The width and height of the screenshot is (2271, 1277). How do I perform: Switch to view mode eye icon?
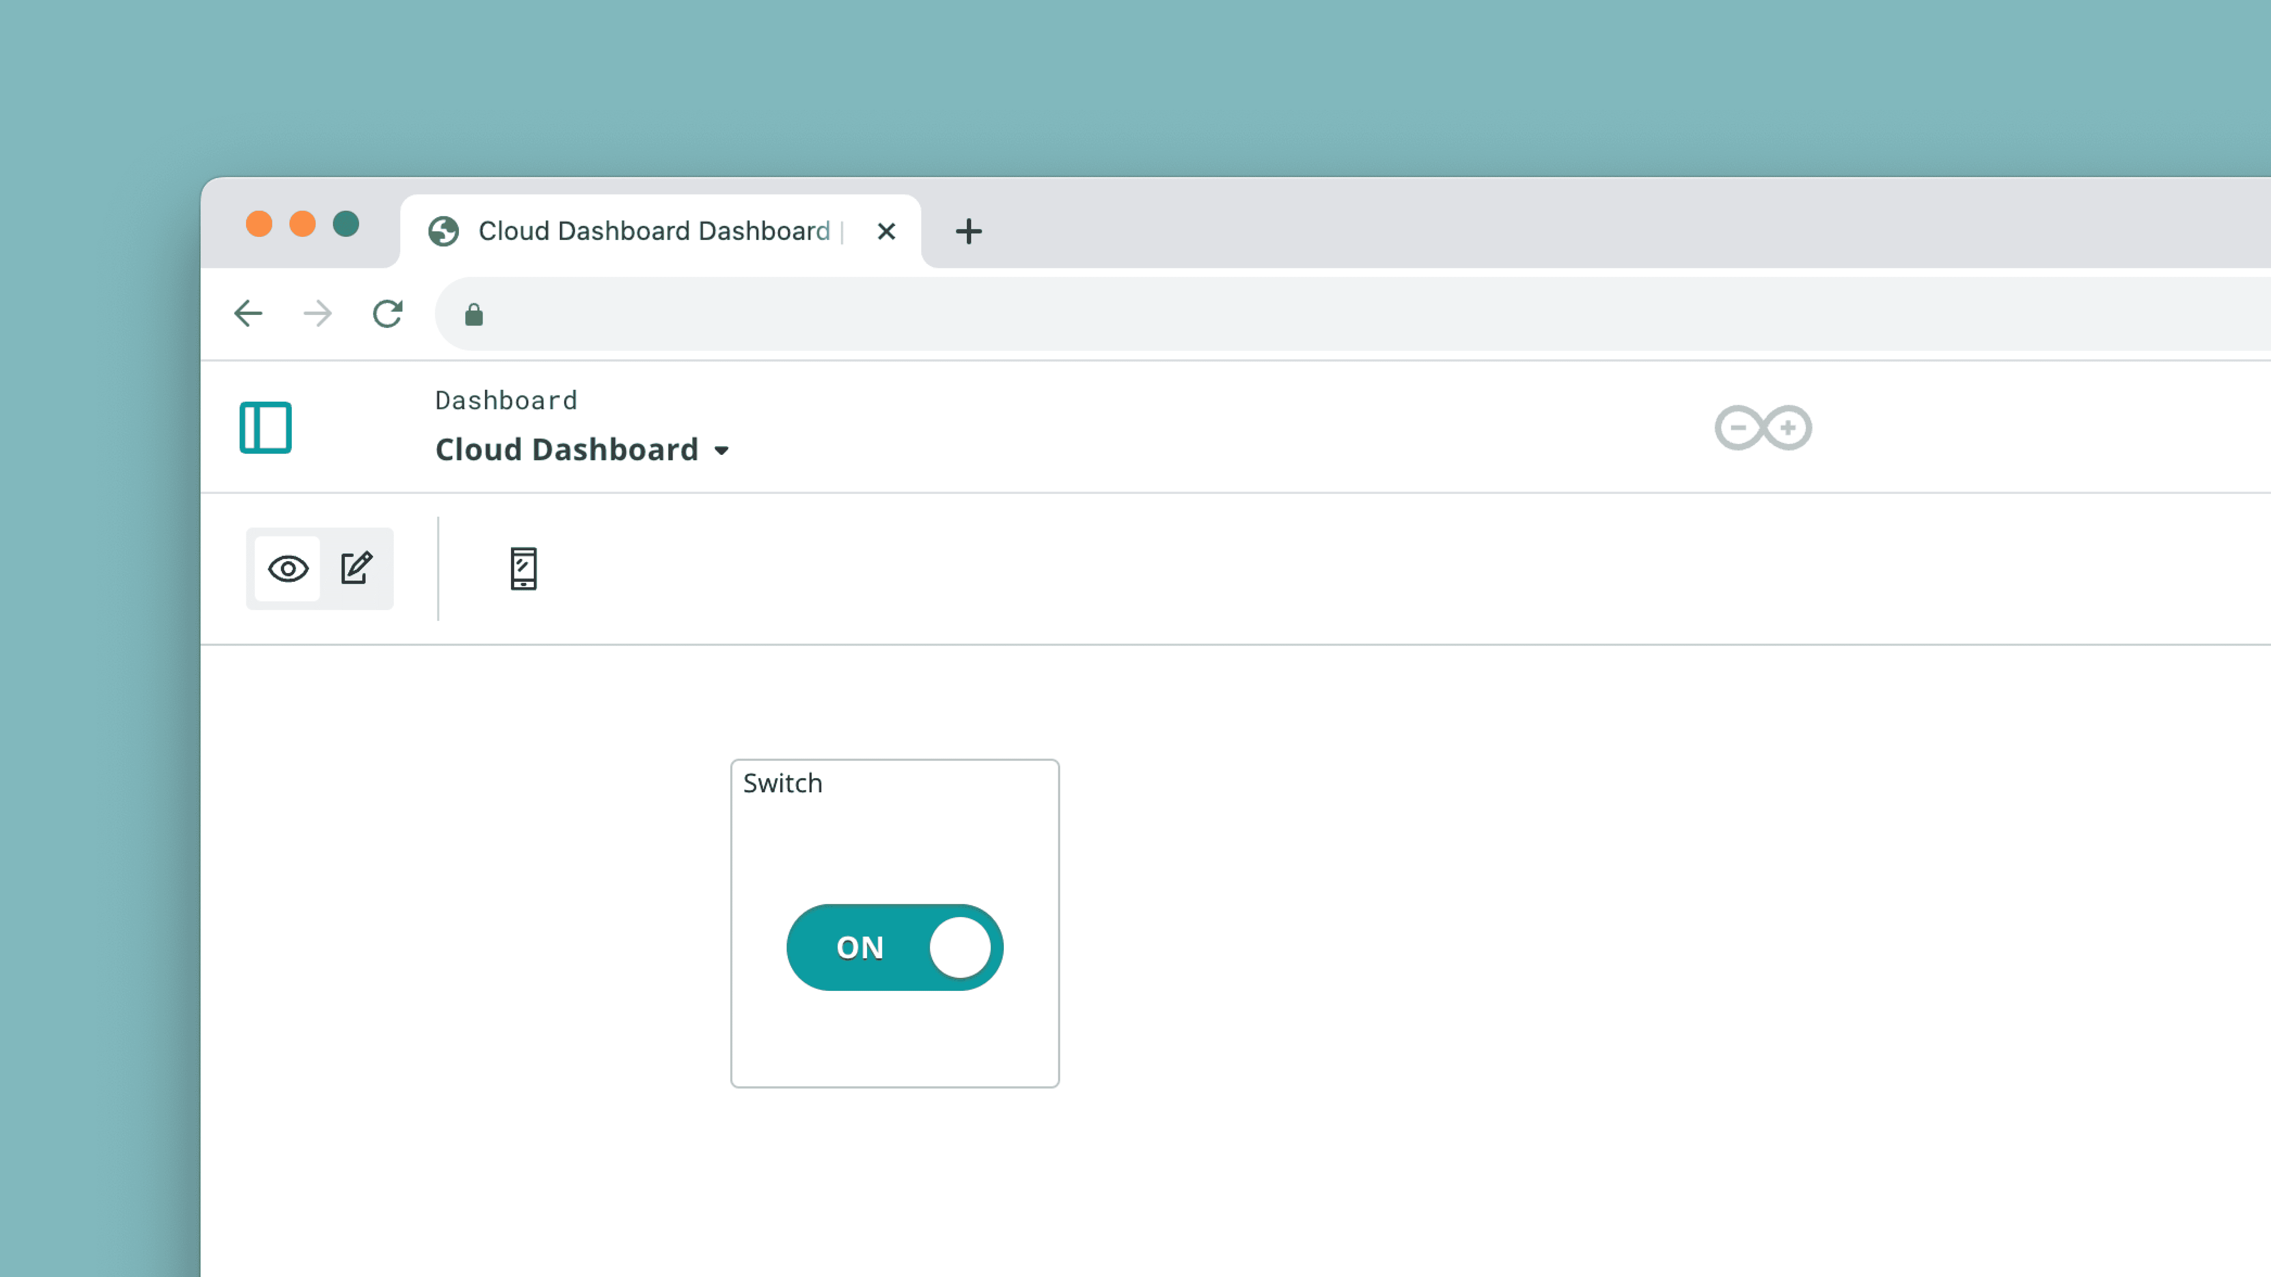tap(288, 568)
